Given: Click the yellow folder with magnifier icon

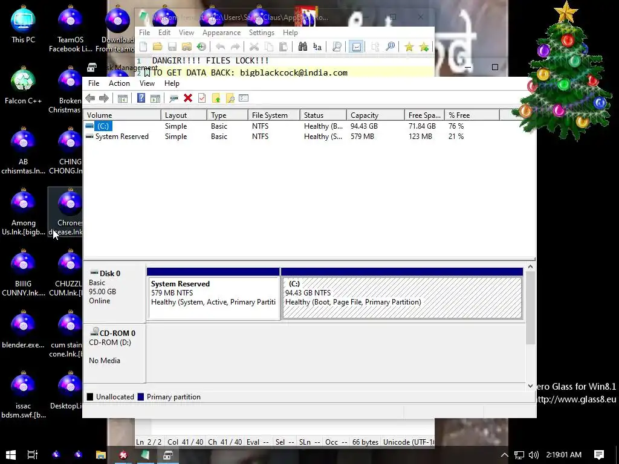Looking at the screenshot, I should 230,98.
